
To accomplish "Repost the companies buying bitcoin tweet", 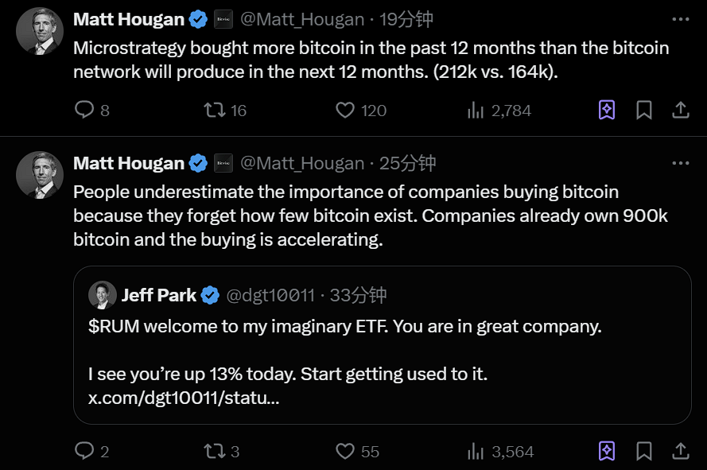I will point(215,451).
